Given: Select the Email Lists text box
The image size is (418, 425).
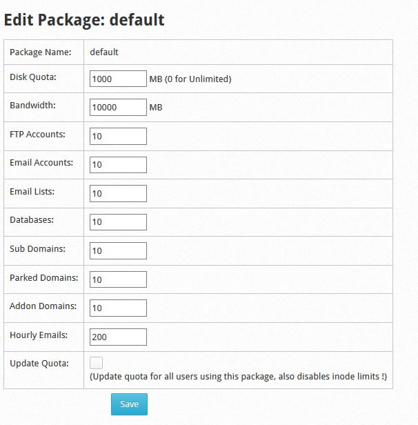Looking at the screenshot, I should (x=118, y=193).
